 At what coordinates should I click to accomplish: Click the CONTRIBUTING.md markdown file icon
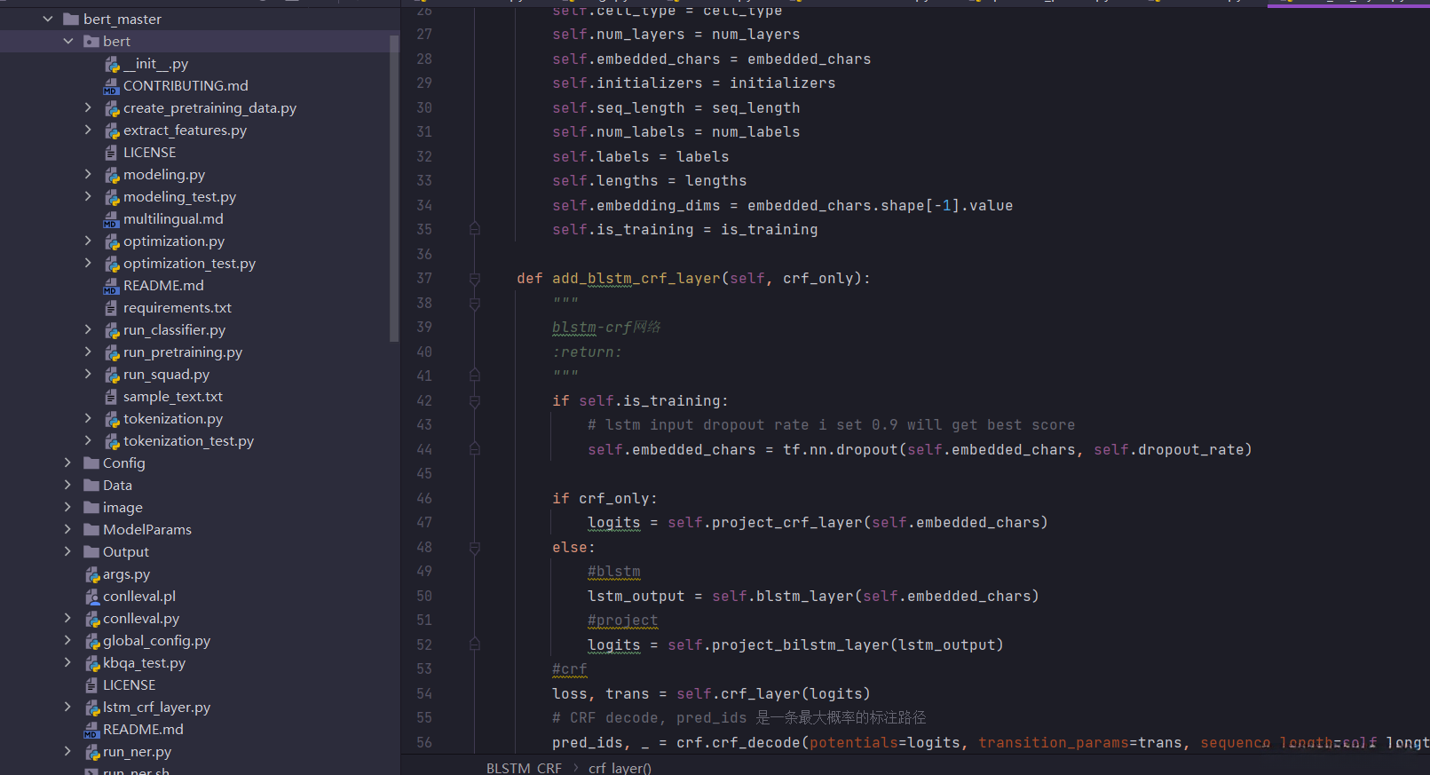point(112,86)
